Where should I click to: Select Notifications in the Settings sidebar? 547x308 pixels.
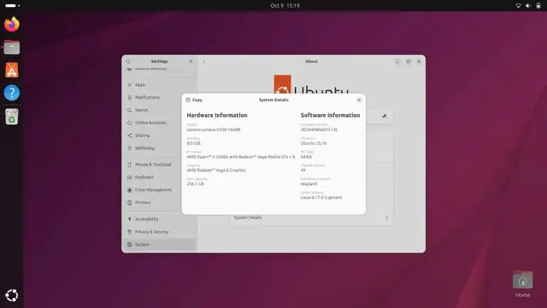[147, 97]
